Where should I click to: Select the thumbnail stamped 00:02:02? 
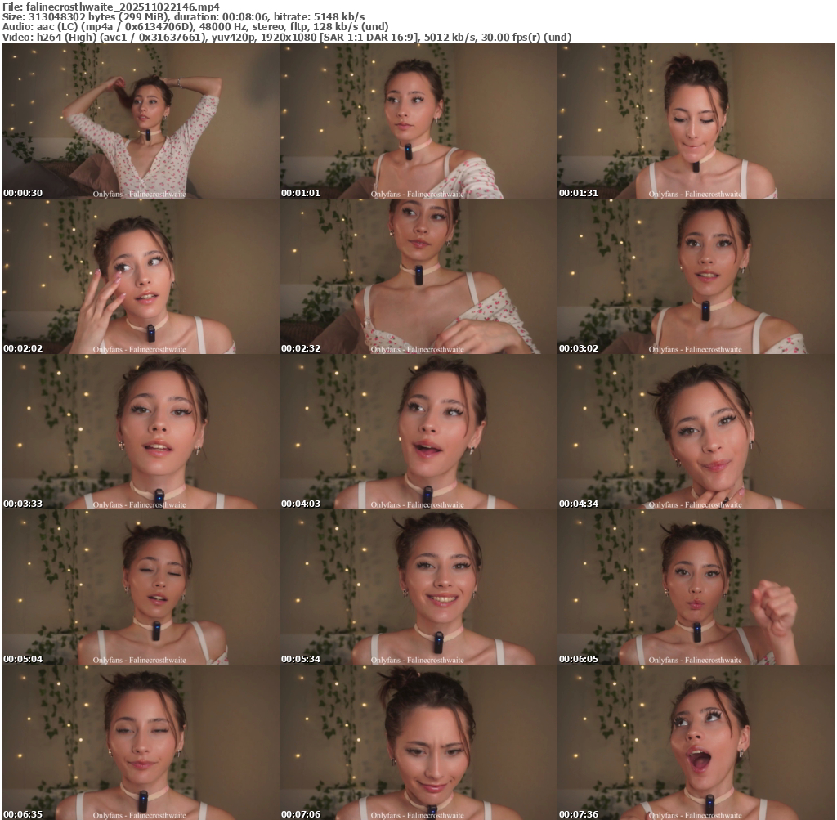[141, 276]
